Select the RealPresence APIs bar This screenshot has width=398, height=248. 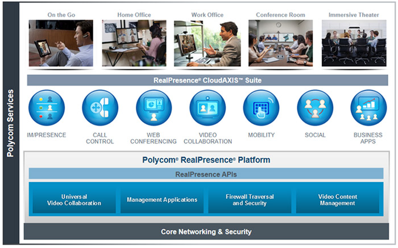click(x=205, y=174)
